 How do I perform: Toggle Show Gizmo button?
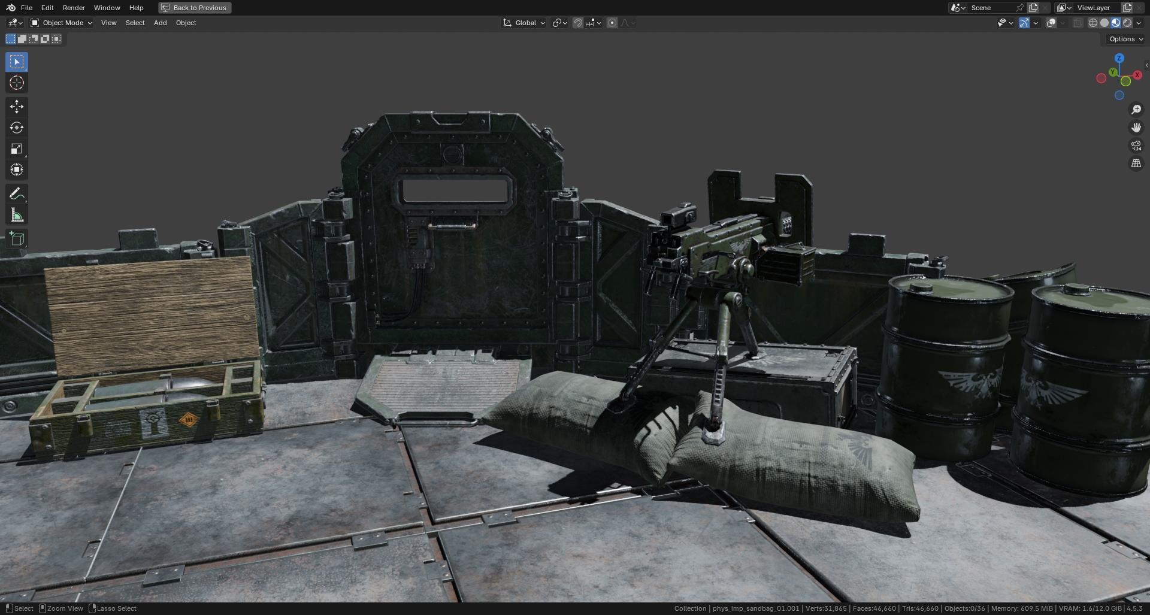point(1024,23)
